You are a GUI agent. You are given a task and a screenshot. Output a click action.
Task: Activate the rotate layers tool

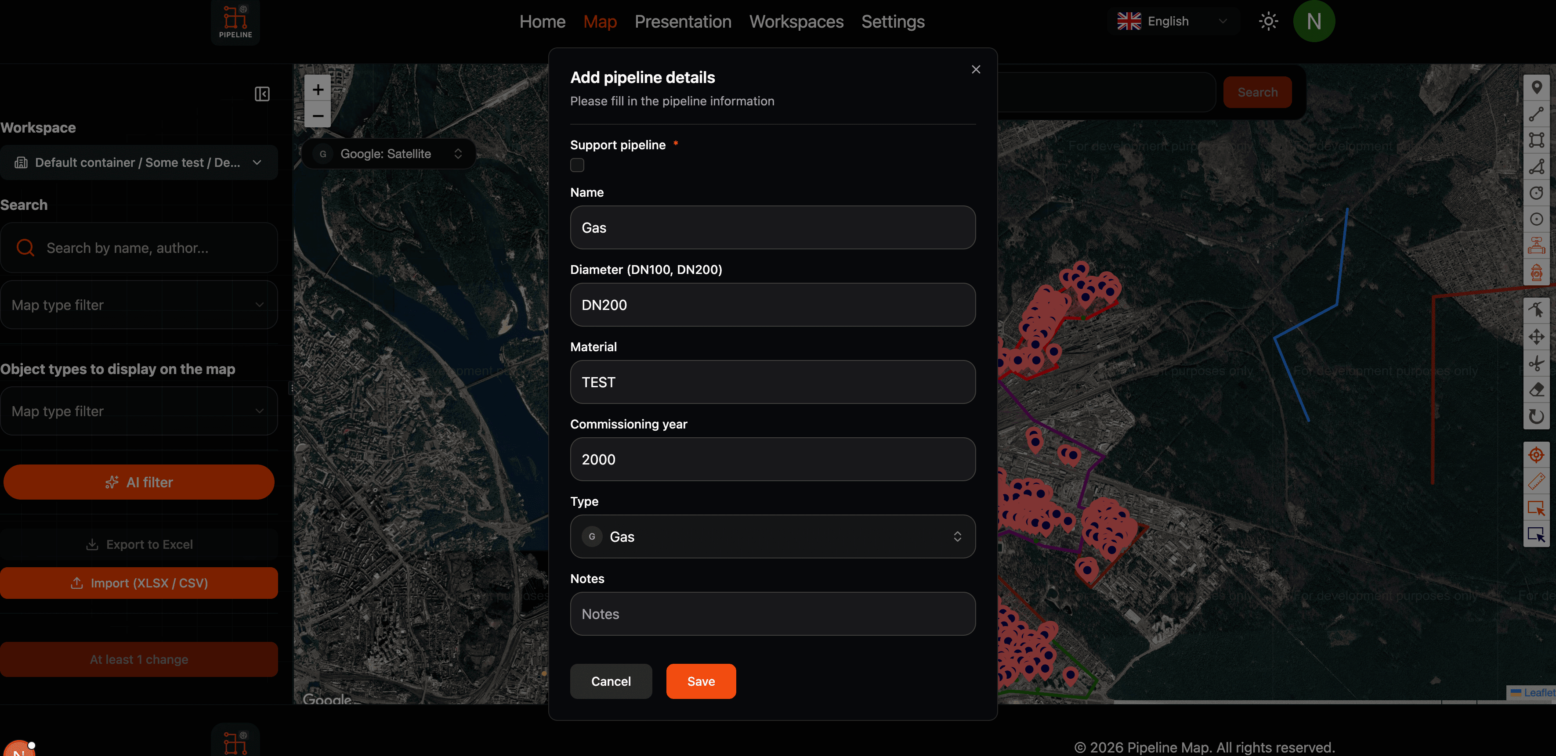coord(1536,416)
